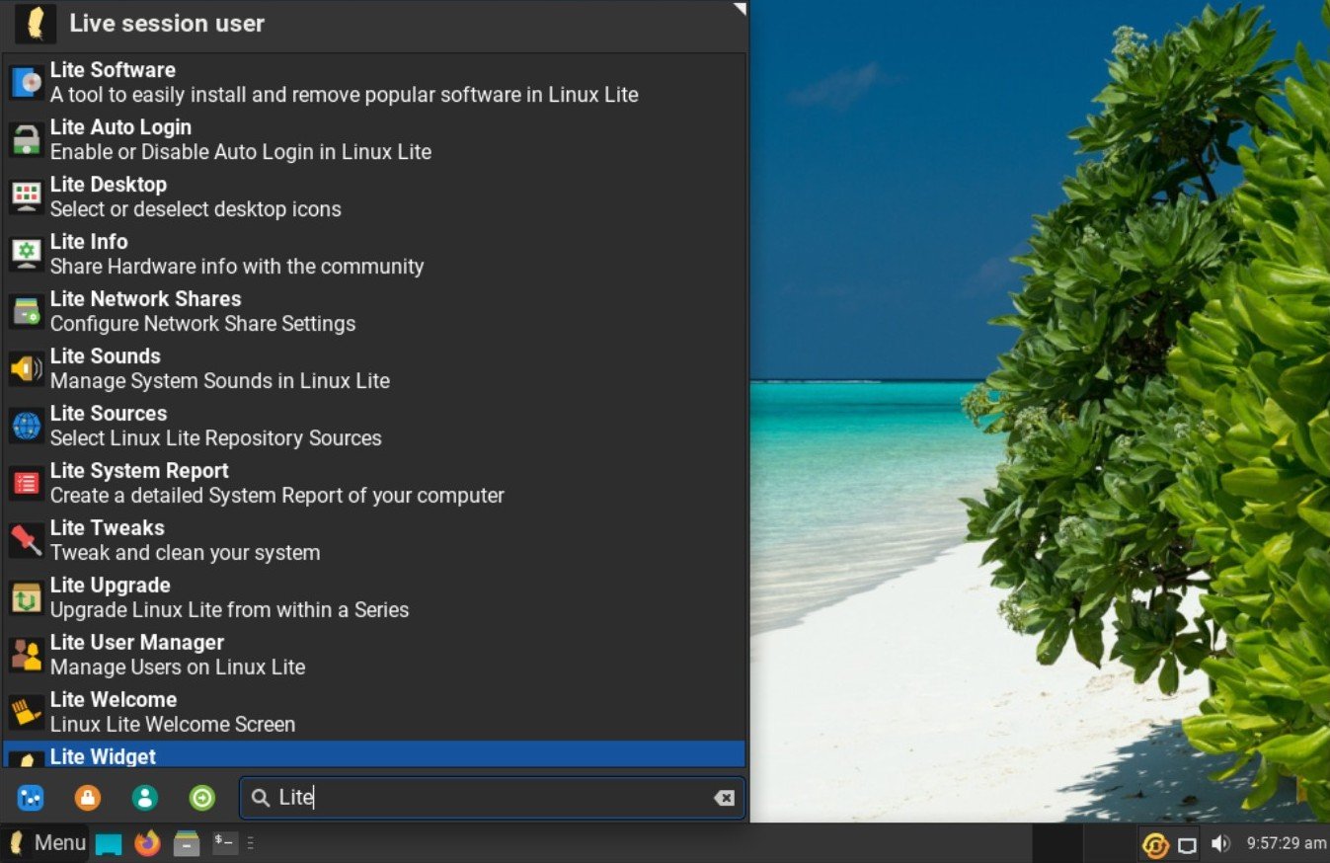This screenshot has width=1330, height=863.
Task: Click the show desktop icon in the tray
Action: [x=1187, y=844]
